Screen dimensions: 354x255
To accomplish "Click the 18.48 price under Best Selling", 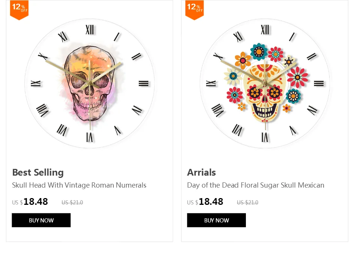I will 36,202.
